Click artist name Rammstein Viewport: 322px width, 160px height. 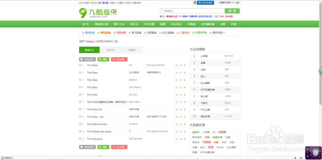click(134, 102)
